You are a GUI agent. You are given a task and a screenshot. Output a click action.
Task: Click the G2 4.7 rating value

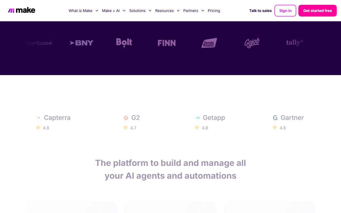coord(133,128)
